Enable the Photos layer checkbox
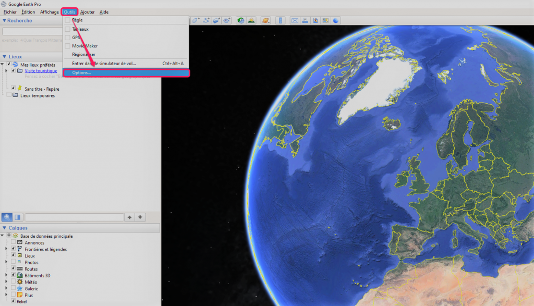This screenshot has height=306, width=534. point(13,262)
